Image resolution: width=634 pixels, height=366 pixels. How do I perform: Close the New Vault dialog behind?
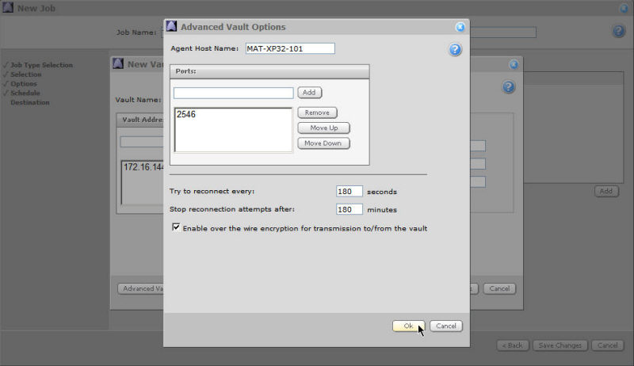514,64
